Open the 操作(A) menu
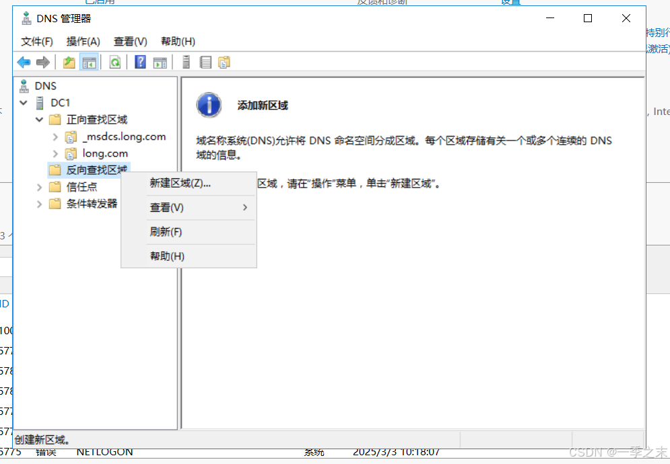Viewport: 670px width, 464px height. [x=83, y=42]
